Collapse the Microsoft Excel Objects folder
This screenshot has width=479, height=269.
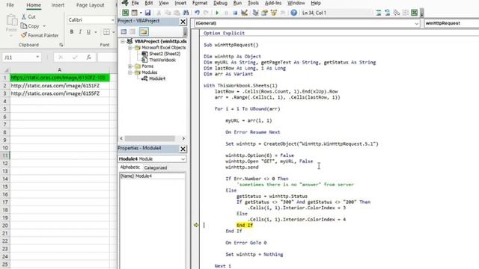click(130, 48)
